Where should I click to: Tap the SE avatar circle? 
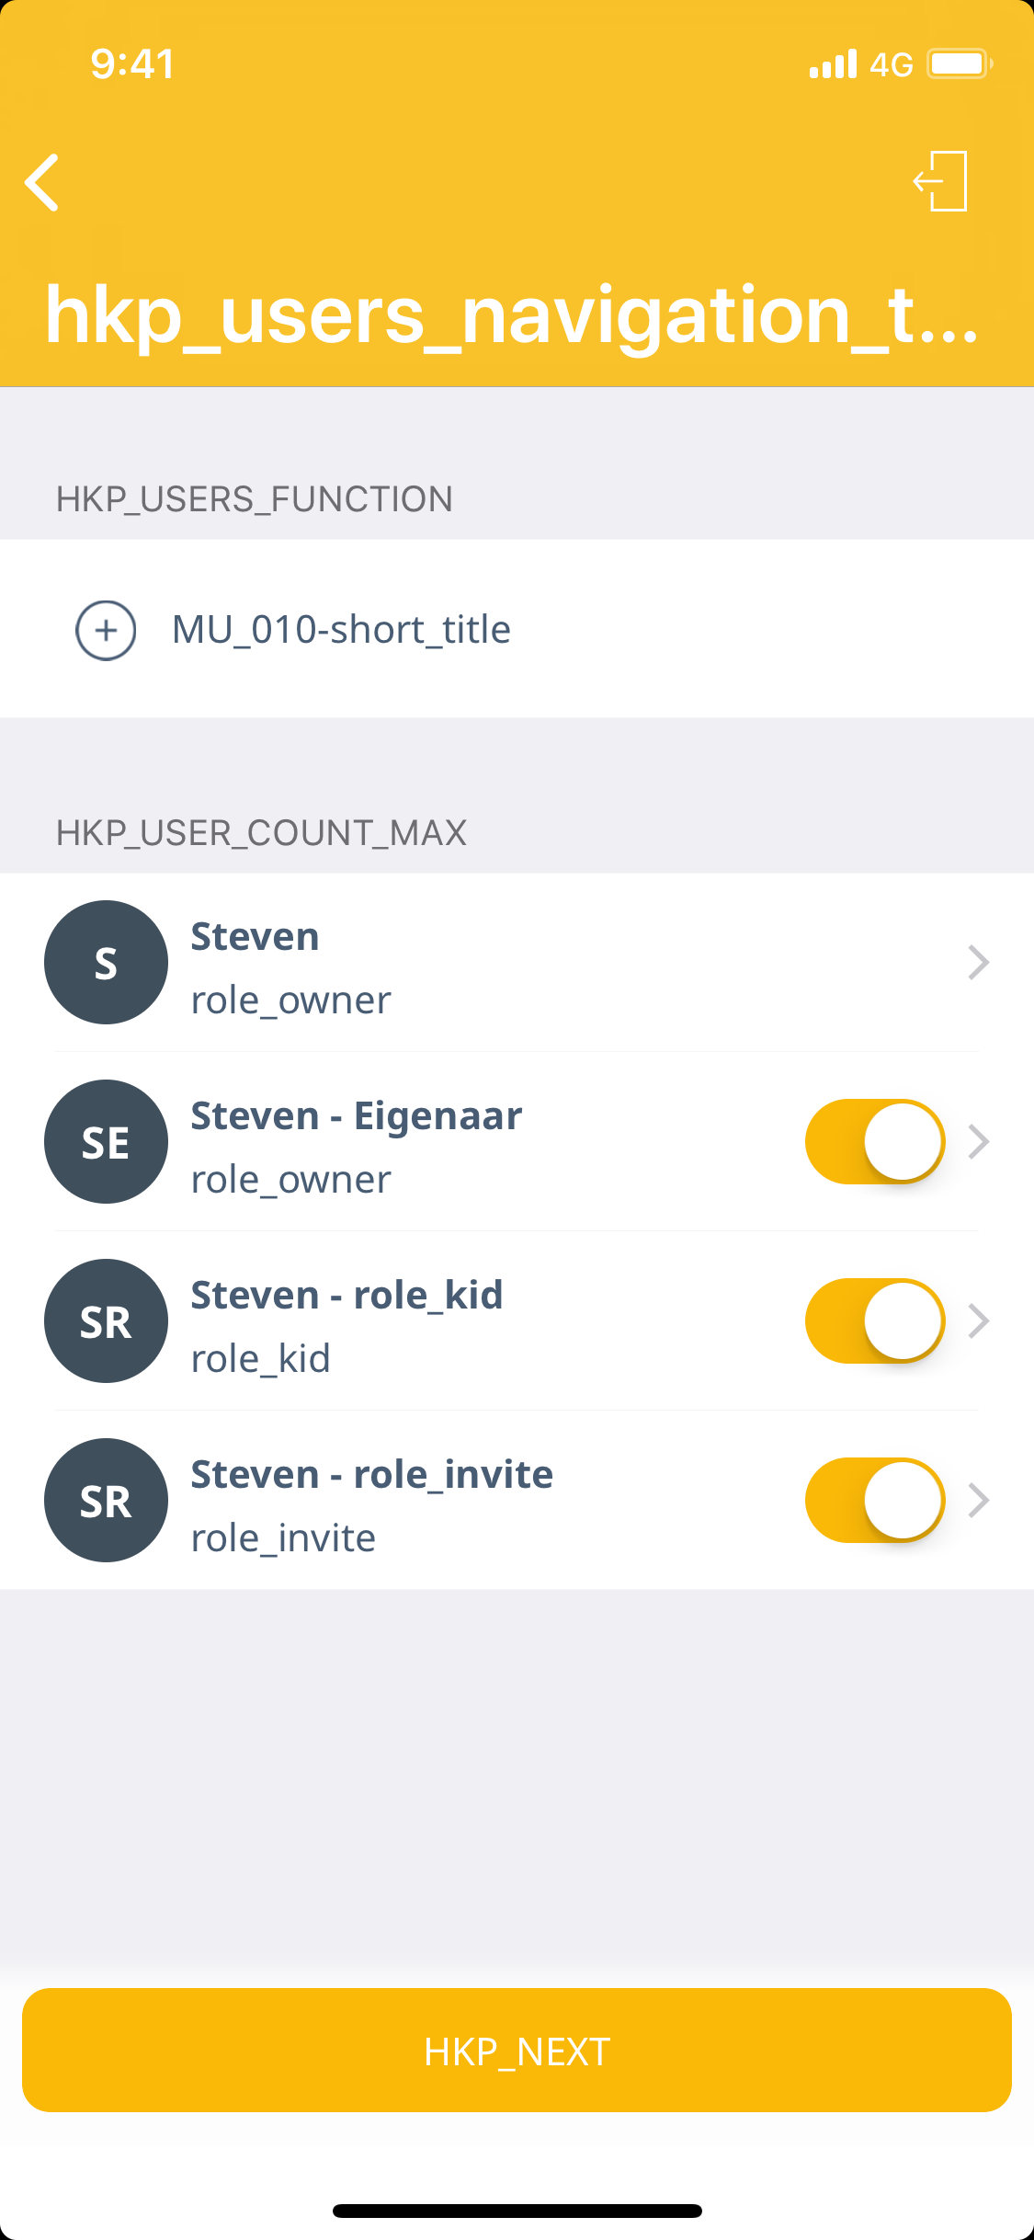pyautogui.click(x=106, y=1141)
